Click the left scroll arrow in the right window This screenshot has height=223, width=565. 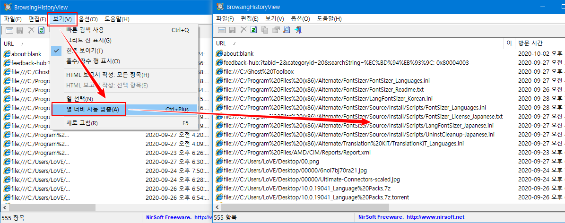coord(217,207)
